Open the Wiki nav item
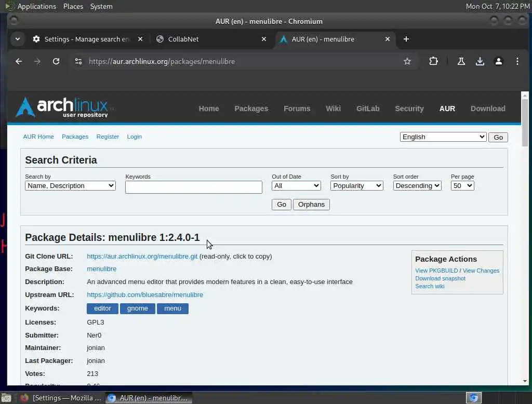Viewport: 532px width, 404px height. pyautogui.click(x=333, y=109)
